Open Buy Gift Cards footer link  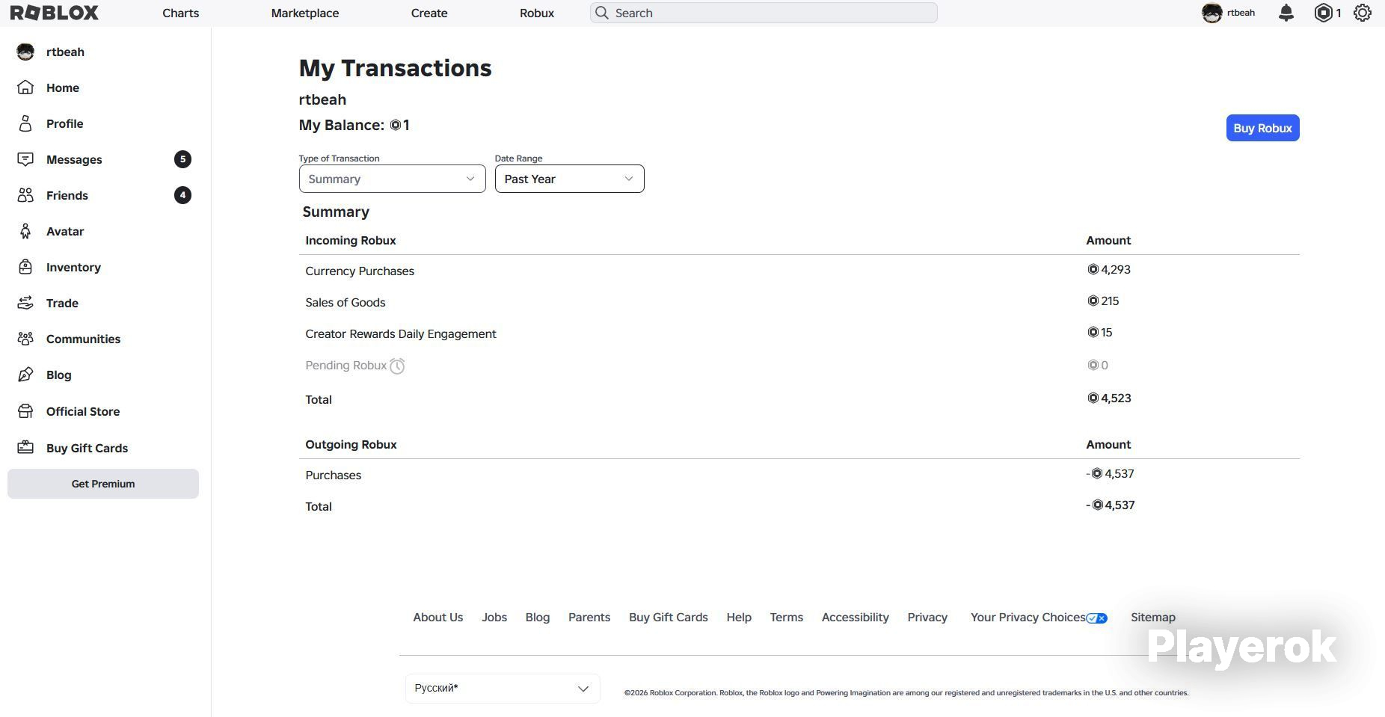click(669, 618)
